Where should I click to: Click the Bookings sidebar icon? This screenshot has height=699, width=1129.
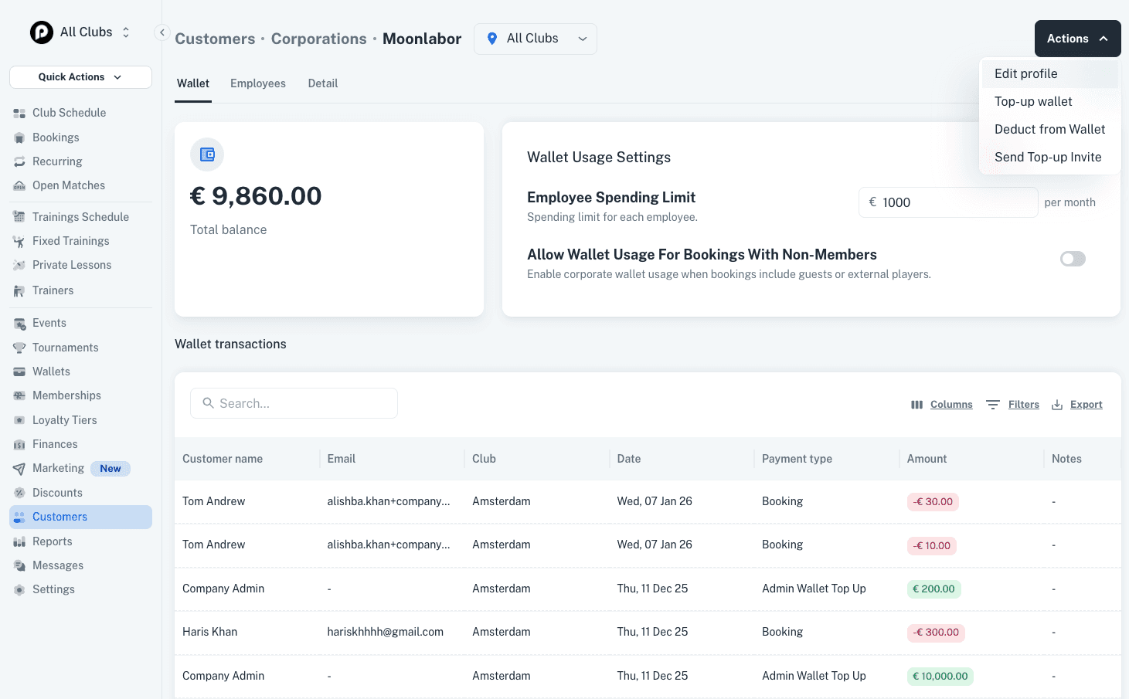(x=19, y=137)
